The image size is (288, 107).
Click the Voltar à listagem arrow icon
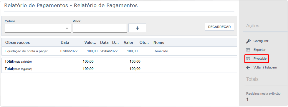pyautogui.click(x=248, y=68)
